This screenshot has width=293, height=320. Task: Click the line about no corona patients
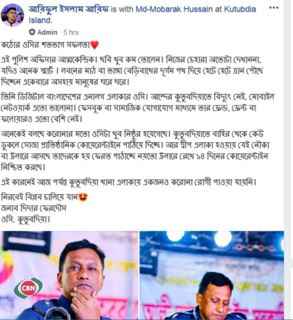tap(128, 182)
